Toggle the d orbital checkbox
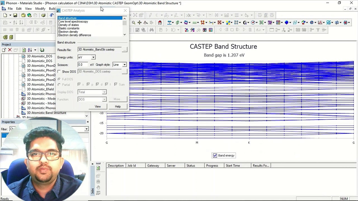Viewport: 358px width, 201px height. tap(97, 84)
